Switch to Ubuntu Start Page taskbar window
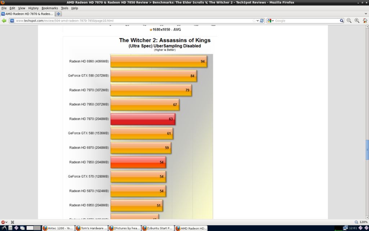This screenshot has width=369, height=231. click(x=158, y=228)
